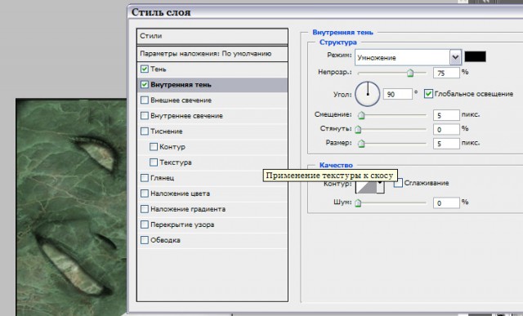Click the Контур curve thumbnail
The height and width of the screenshot is (316, 523).
[366, 186]
